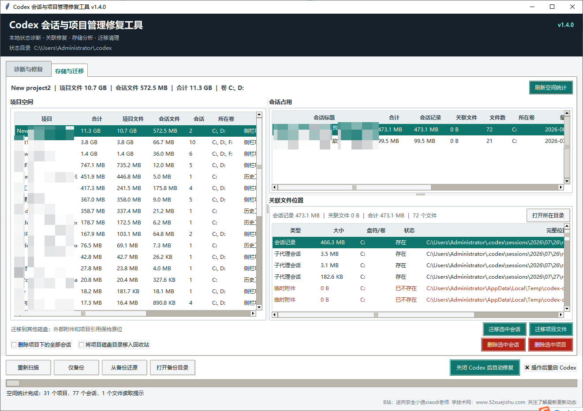Click the 类型 column header
Image resolution: width=583 pixels, height=411 pixels.
pyautogui.click(x=295, y=230)
